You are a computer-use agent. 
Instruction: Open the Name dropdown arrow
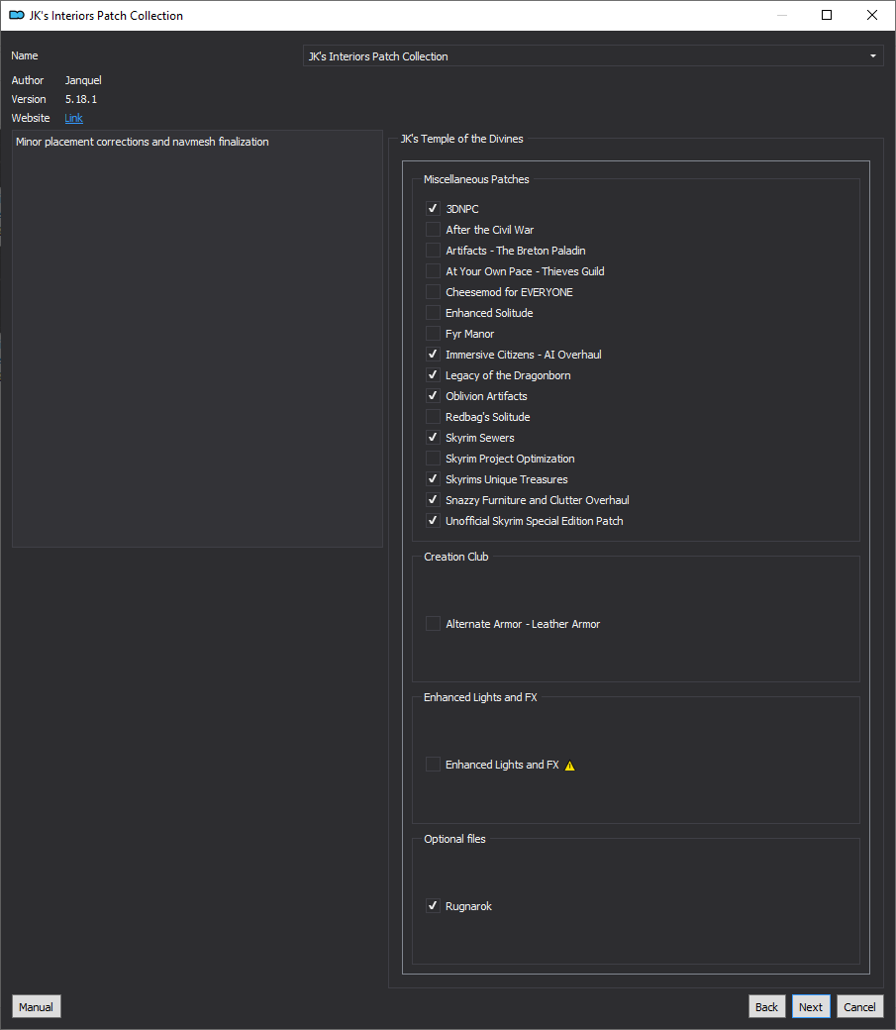873,56
